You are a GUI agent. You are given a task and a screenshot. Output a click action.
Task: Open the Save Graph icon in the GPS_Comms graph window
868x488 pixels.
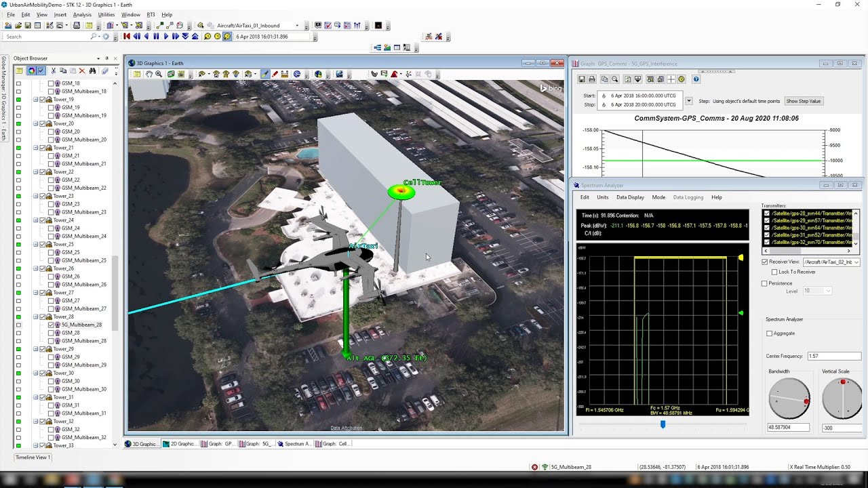click(581, 79)
